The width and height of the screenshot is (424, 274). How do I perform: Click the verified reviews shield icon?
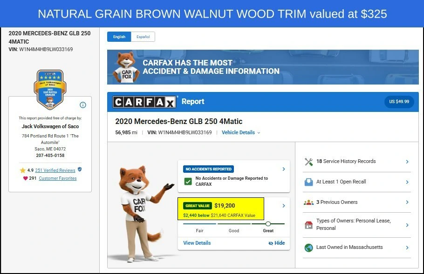(x=80, y=170)
